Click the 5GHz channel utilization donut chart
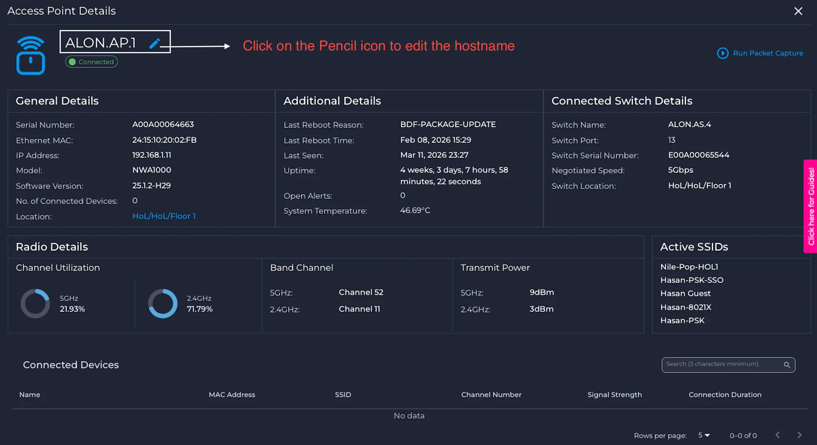The image size is (817, 445). point(35,303)
